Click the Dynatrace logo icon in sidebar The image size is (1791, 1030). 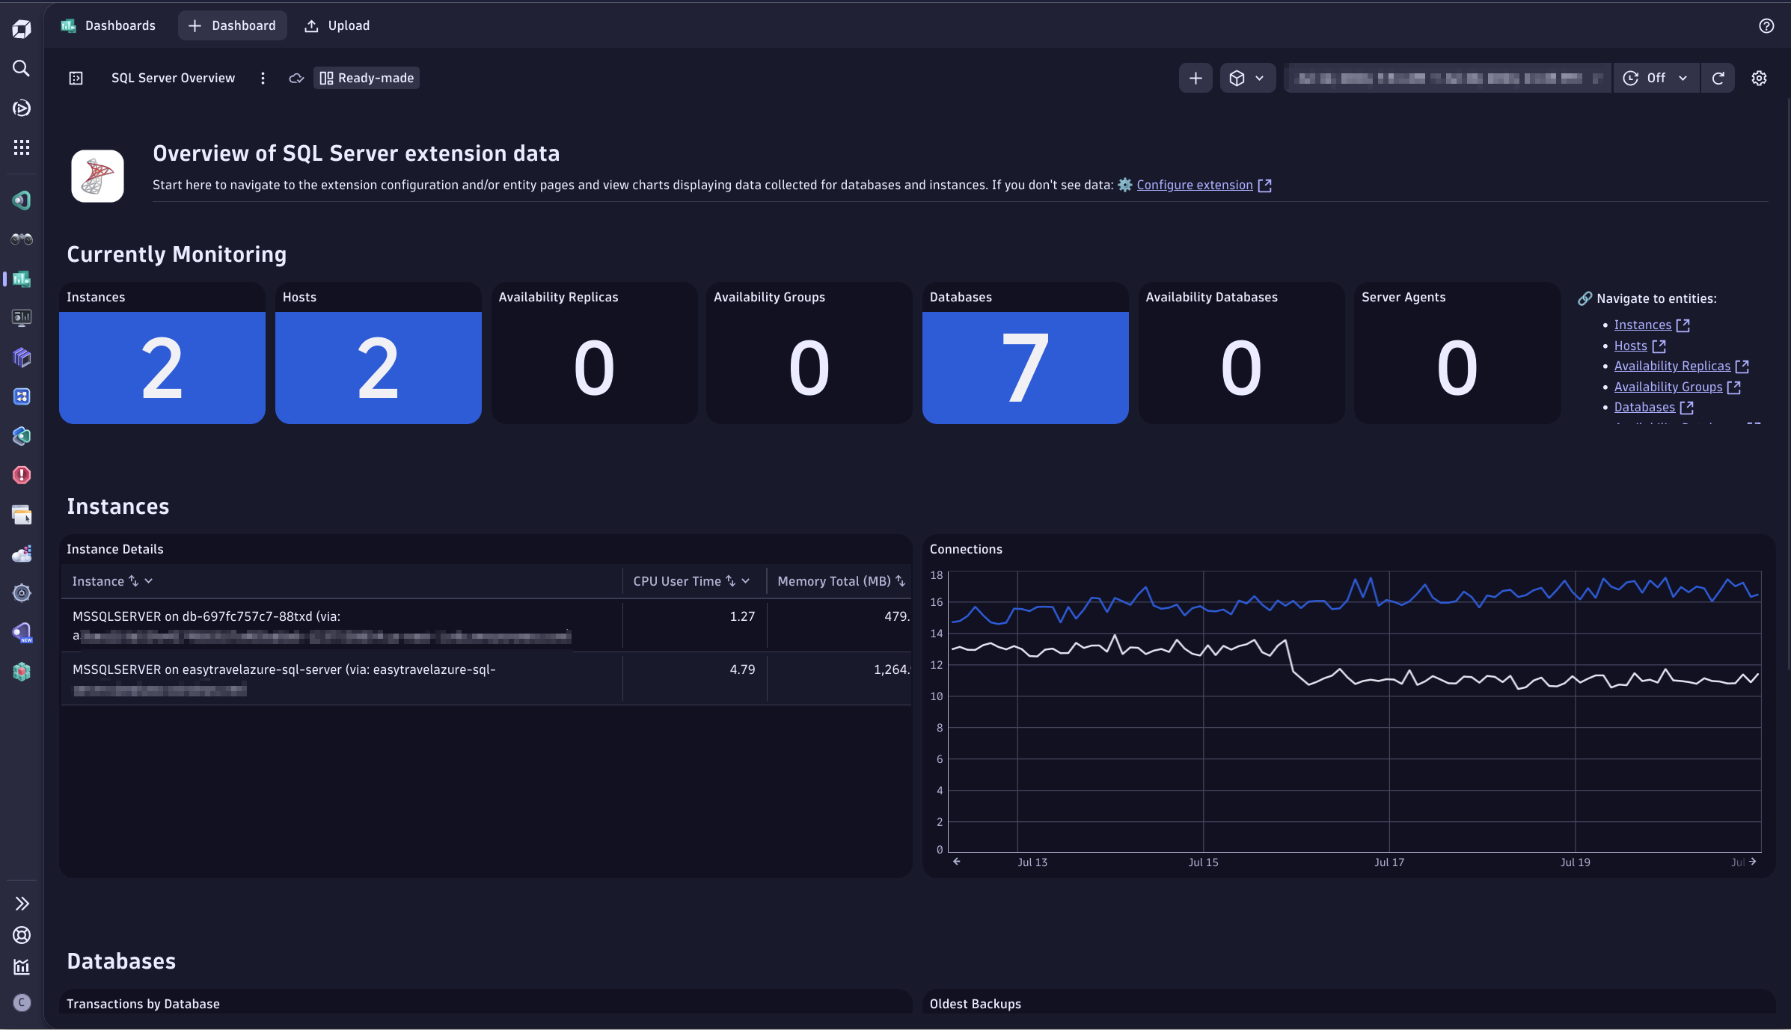click(x=22, y=30)
